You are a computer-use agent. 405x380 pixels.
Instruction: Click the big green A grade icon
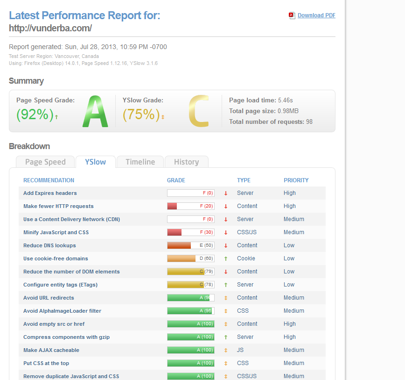[x=95, y=111]
